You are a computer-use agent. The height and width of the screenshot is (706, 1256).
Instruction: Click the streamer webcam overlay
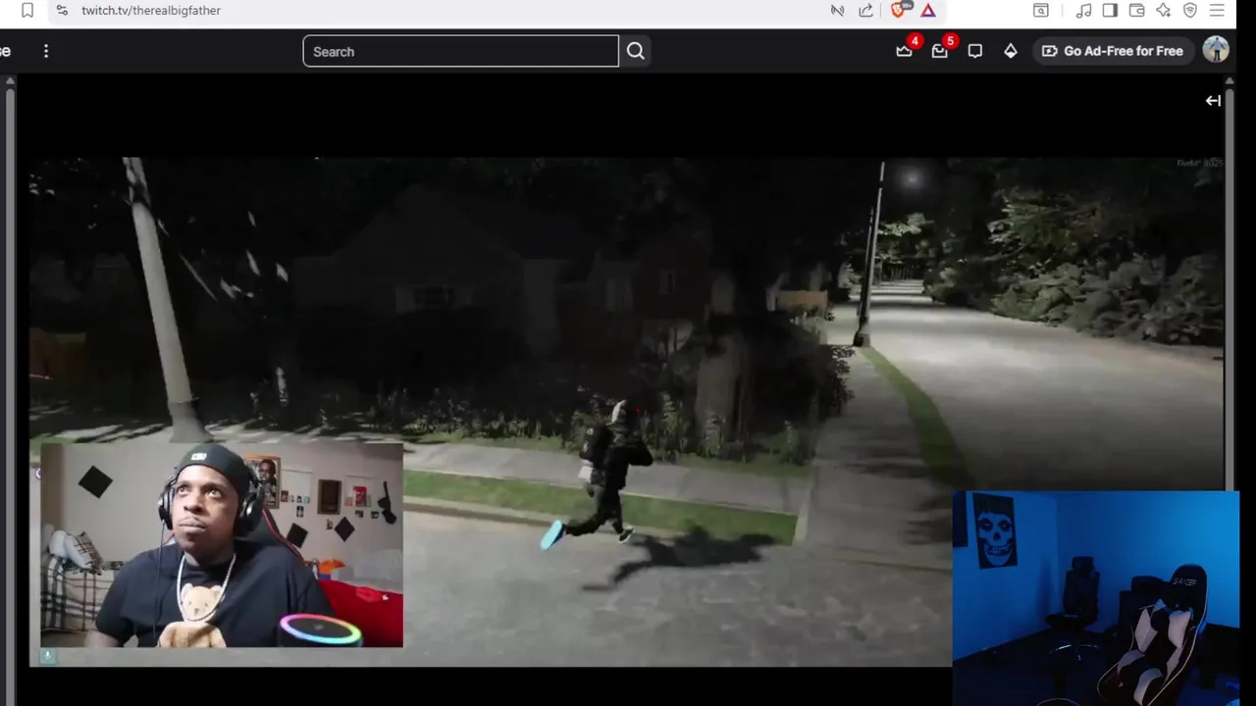click(222, 545)
